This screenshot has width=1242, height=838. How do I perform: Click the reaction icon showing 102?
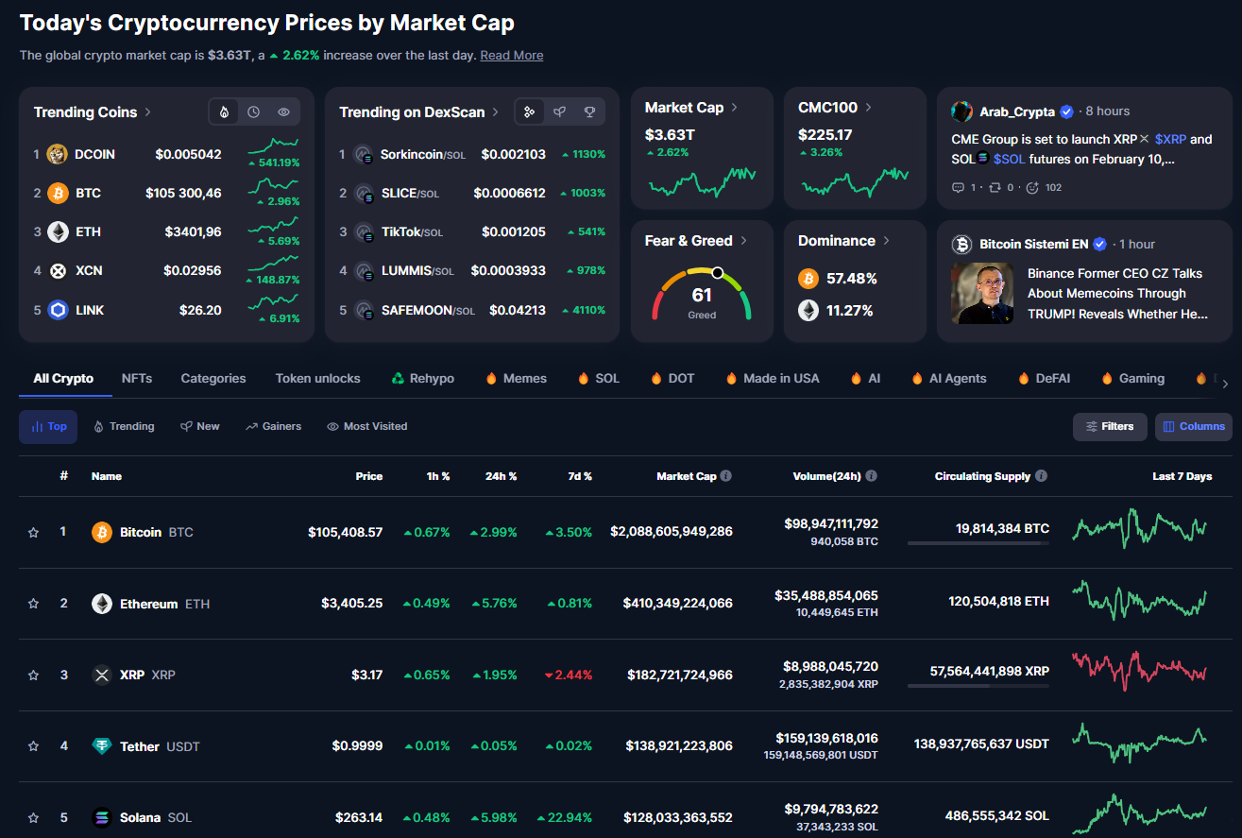1032,188
